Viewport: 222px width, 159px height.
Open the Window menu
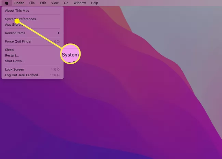click(80, 3)
